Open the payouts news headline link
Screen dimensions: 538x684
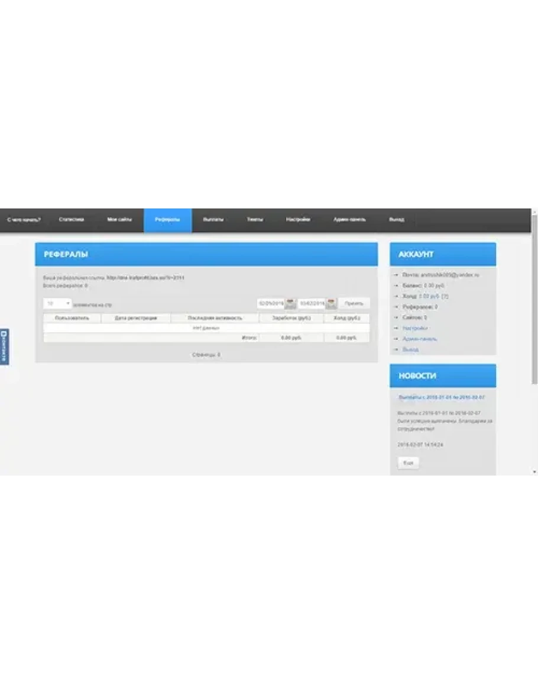[441, 397]
